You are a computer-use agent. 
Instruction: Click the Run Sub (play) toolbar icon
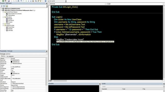click(26, 1)
